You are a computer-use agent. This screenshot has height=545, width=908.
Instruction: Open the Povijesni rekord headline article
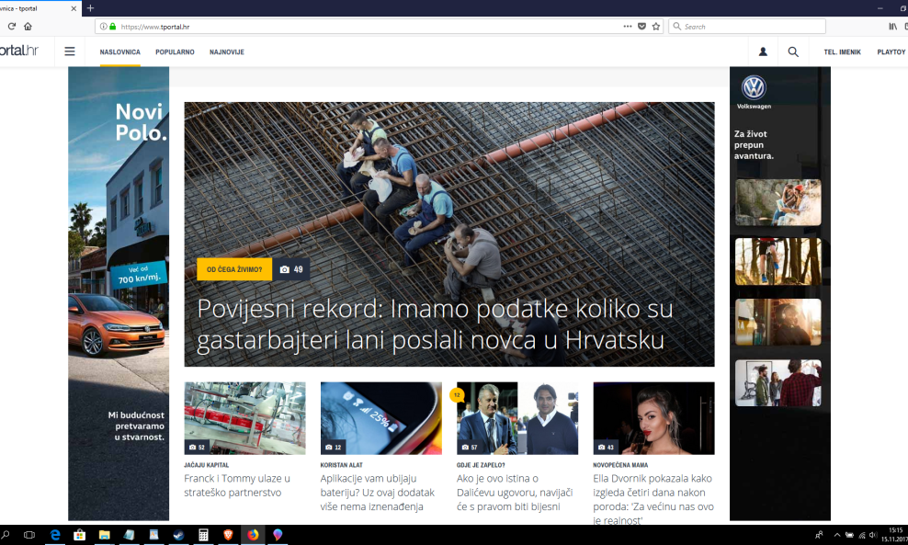click(x=435, y=324)
